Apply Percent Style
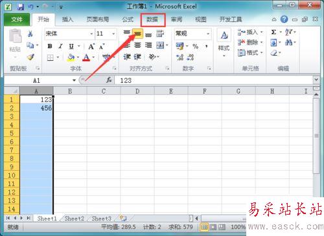Screen dimensions: 324x236 (196, 46)
